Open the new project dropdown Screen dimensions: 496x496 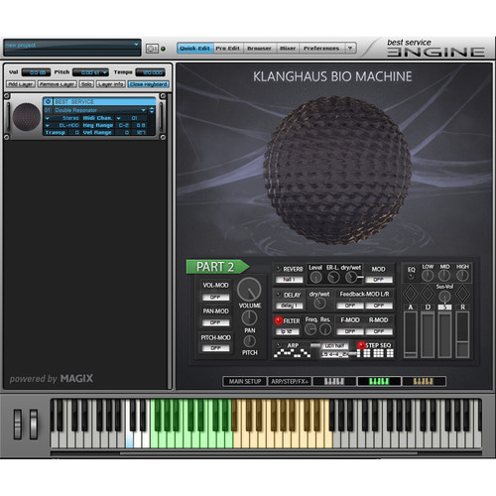point(136,45)
